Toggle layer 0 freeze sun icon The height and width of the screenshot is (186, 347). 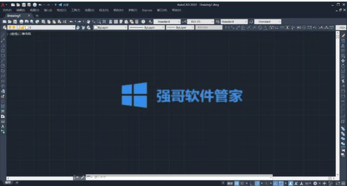click(x=14, y=28)
